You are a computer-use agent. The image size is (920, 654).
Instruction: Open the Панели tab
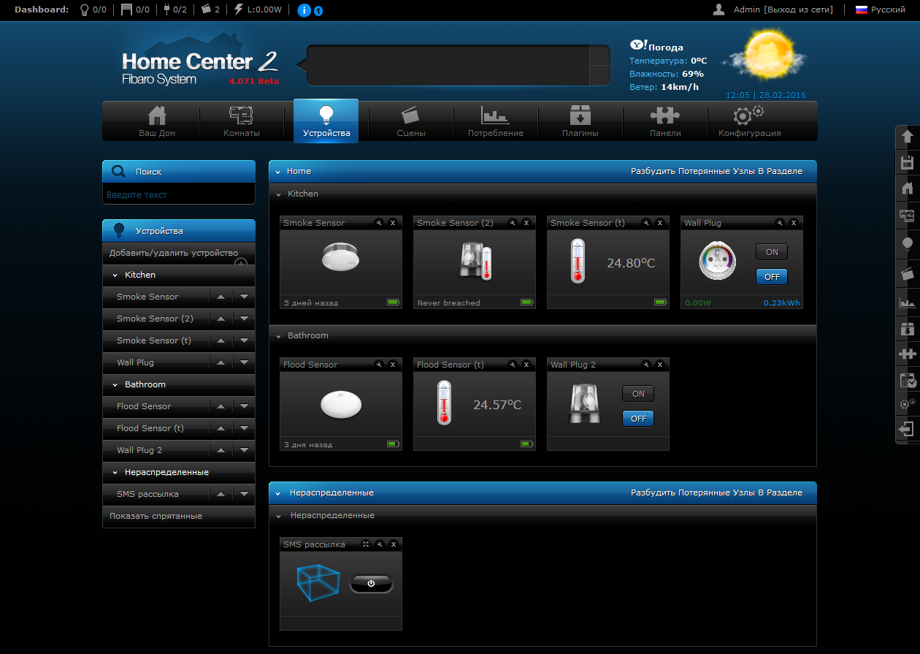point(665,121)
